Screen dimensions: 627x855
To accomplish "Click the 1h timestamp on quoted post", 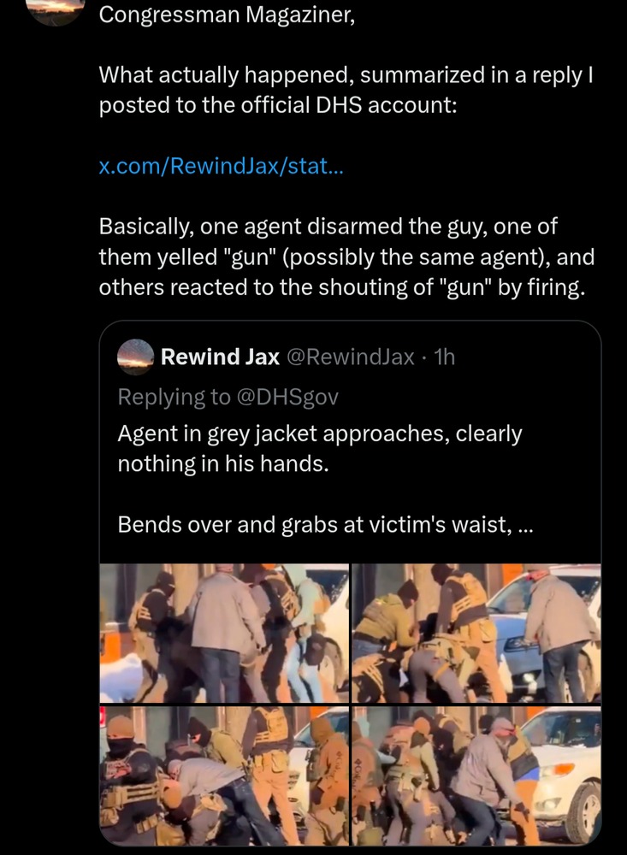I will click(445, 357).
